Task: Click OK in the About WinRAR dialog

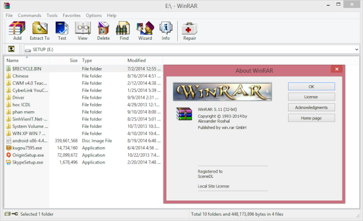Action: pyautogui.click(x=311, y=86)
